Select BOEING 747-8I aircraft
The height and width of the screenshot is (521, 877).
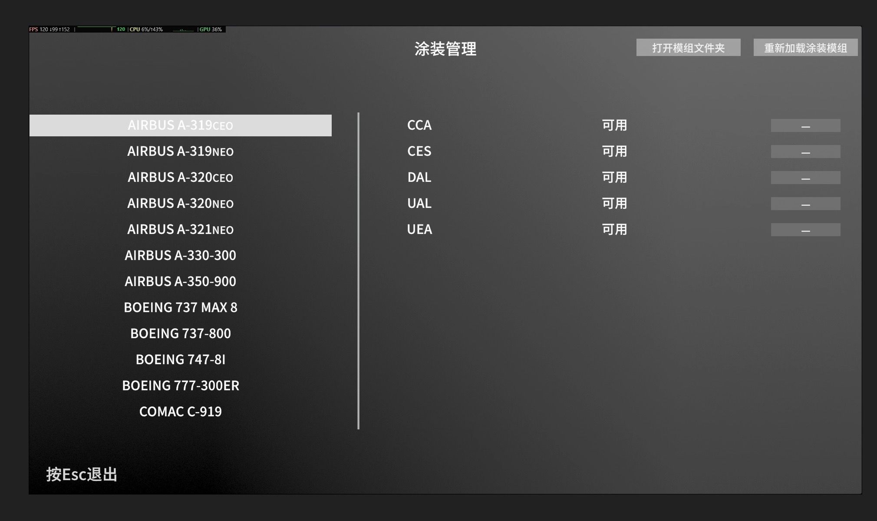point(180,359)
